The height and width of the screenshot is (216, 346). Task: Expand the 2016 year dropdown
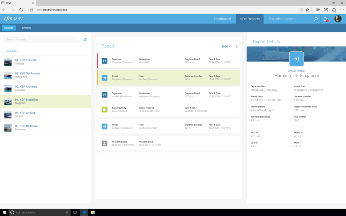[x=226, y=47]
